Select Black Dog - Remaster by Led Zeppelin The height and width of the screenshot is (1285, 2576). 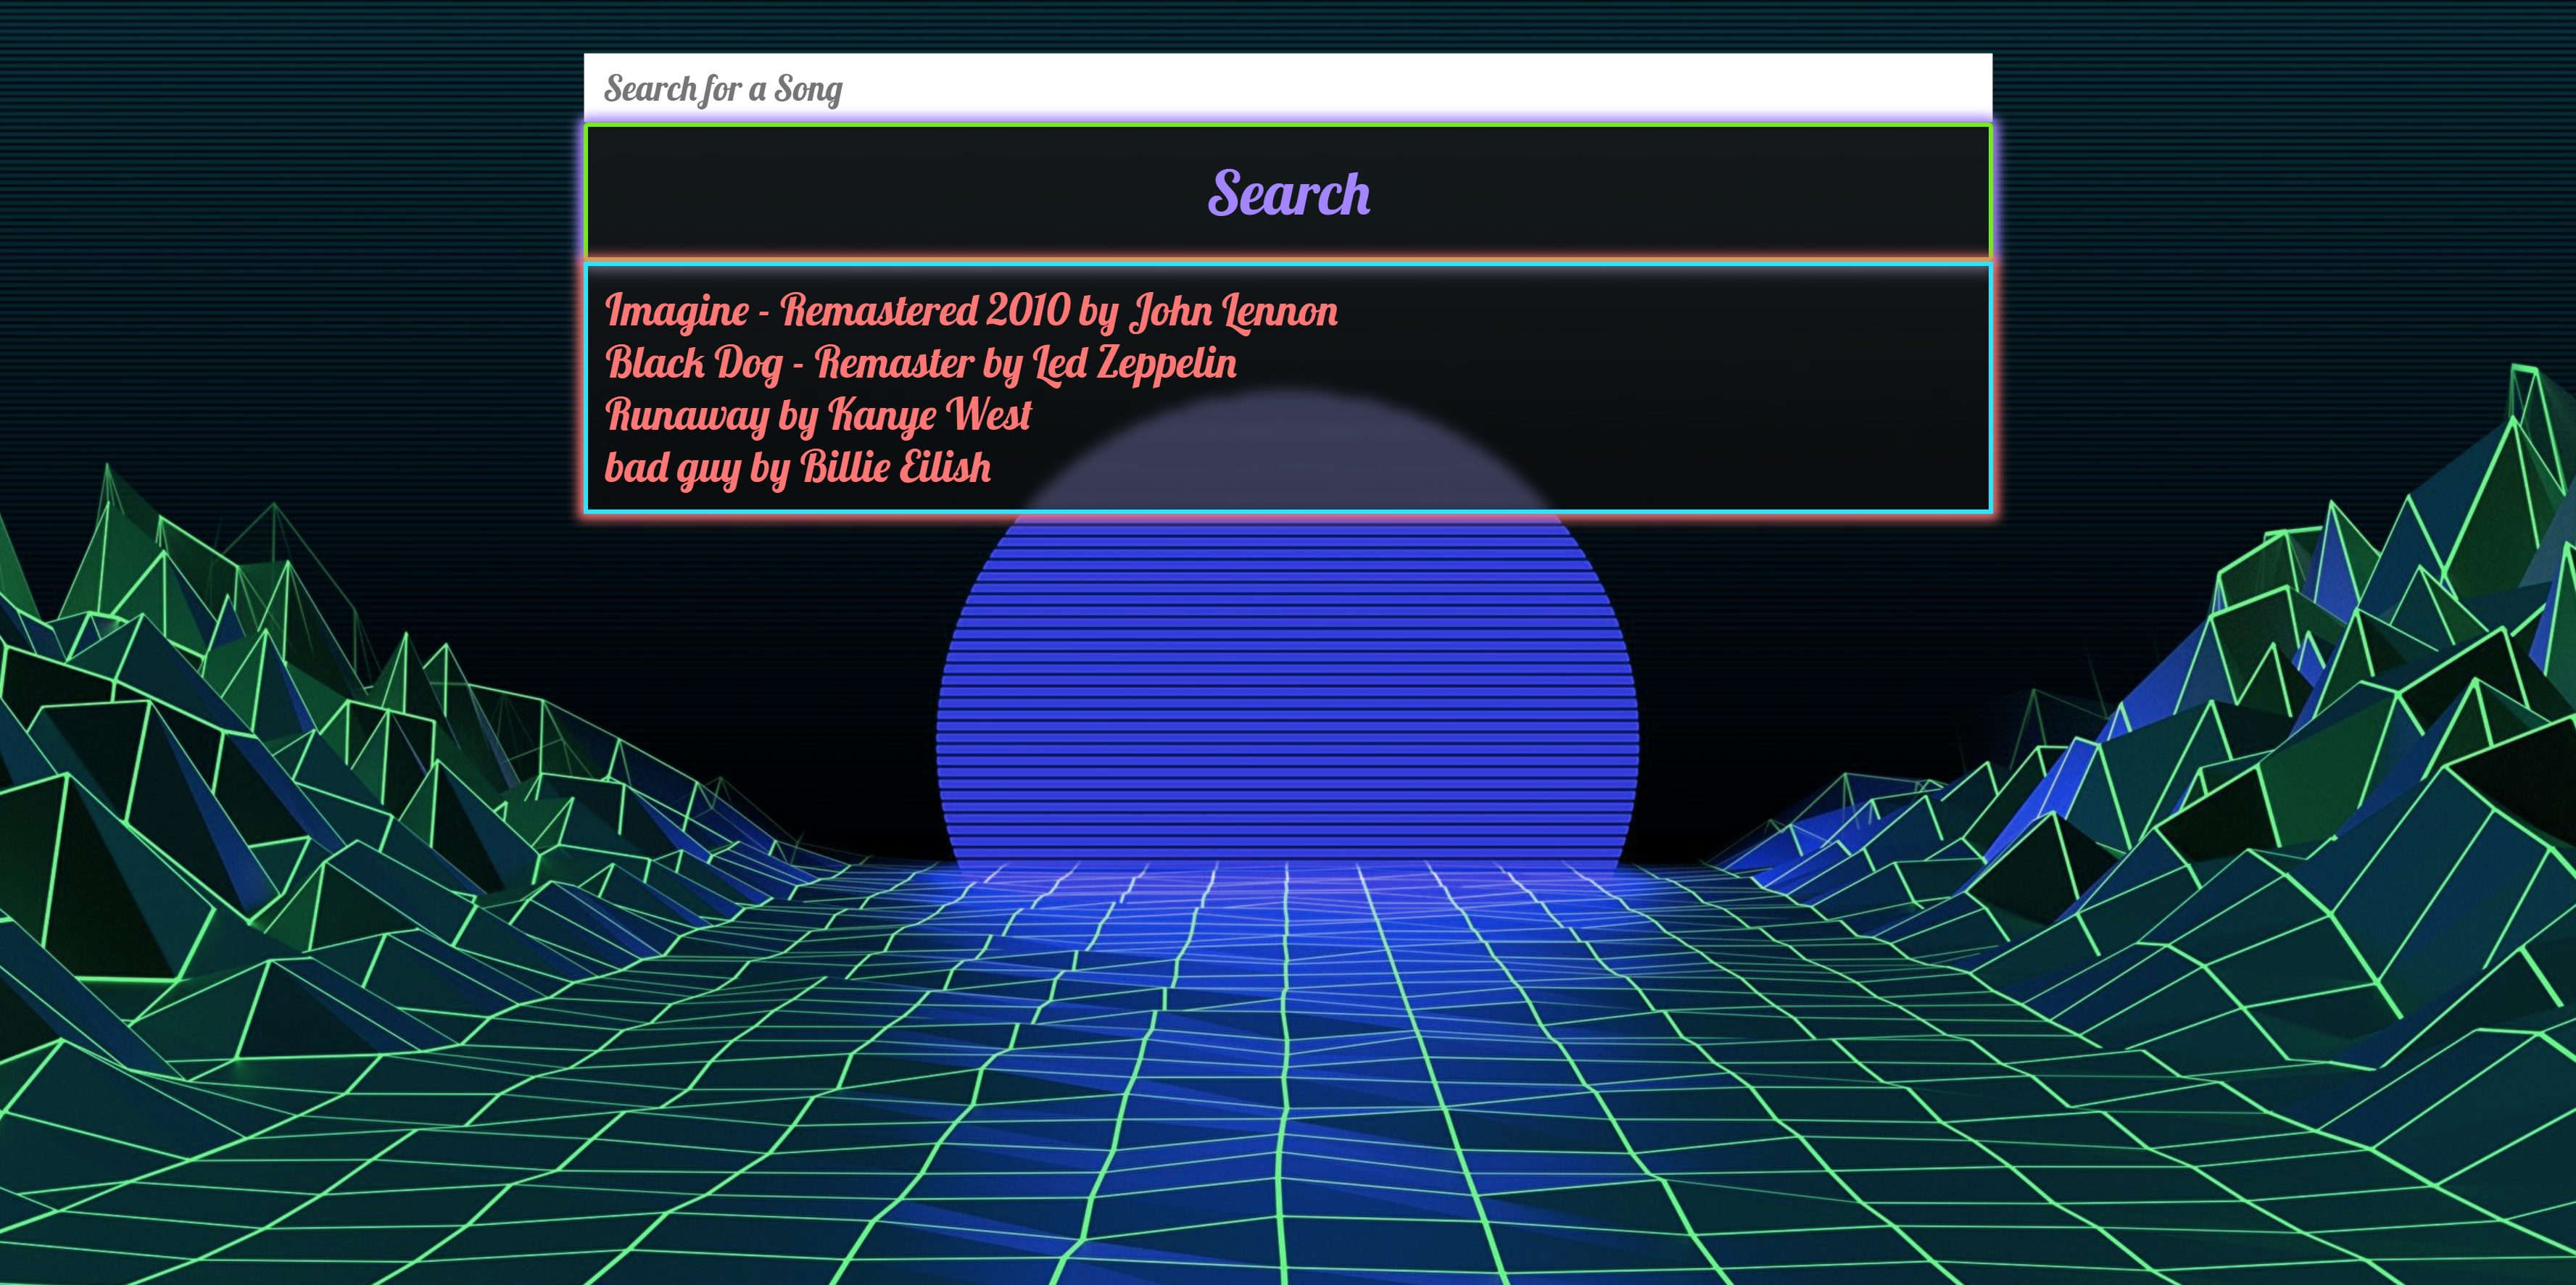click(x=921, y=363)
